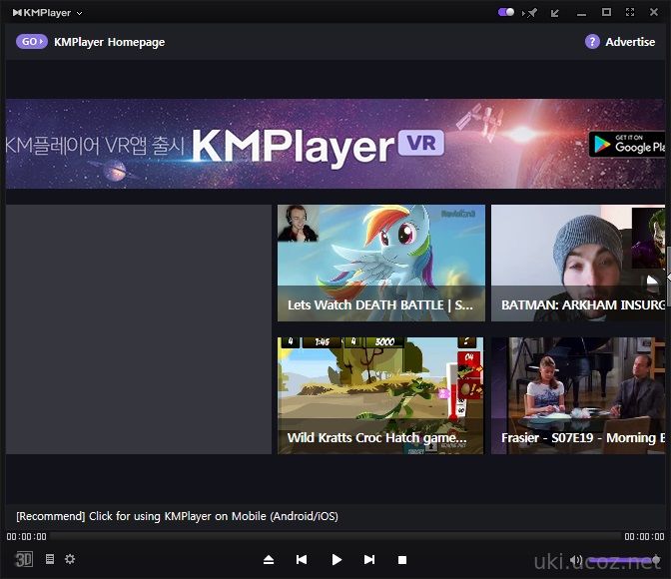Close the KMPlayer window
Viewport: 671px width, 579px height.
pos(653,12)
